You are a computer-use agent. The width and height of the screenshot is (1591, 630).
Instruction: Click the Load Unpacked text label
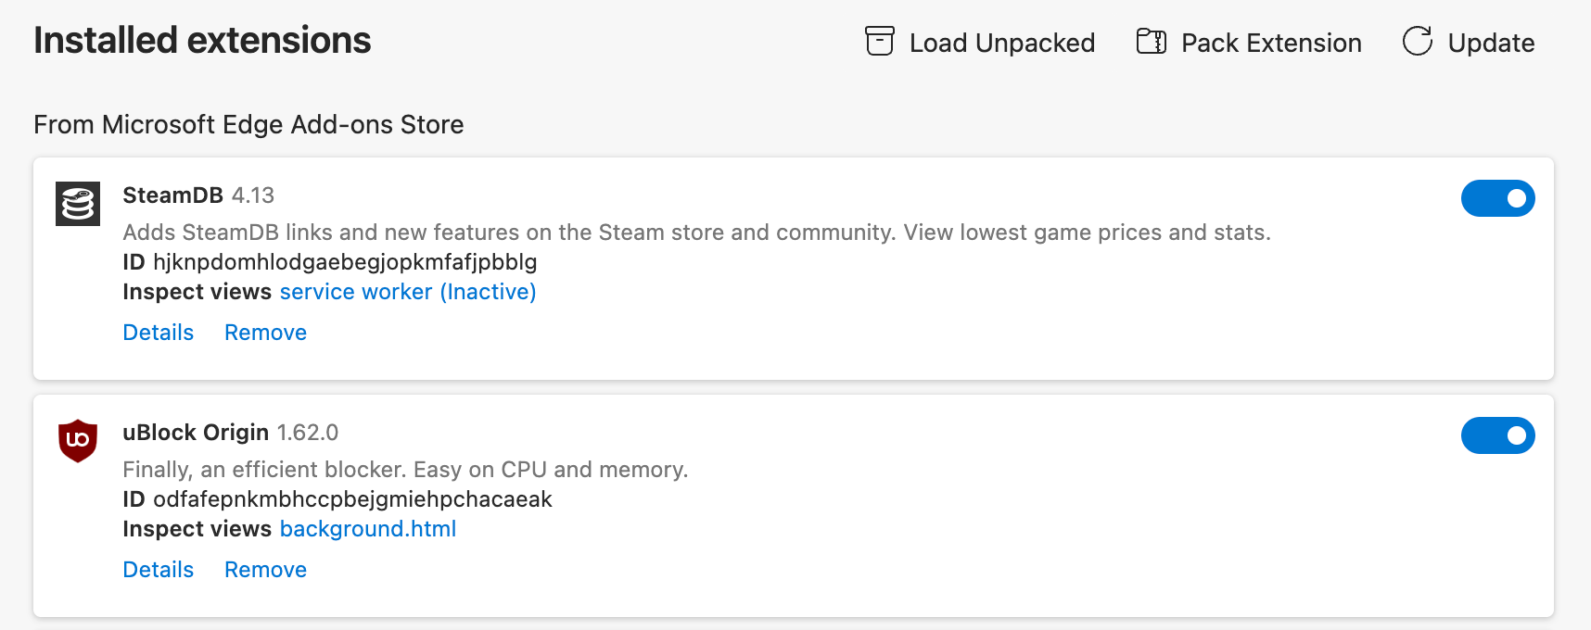[x=1002, y=43]
